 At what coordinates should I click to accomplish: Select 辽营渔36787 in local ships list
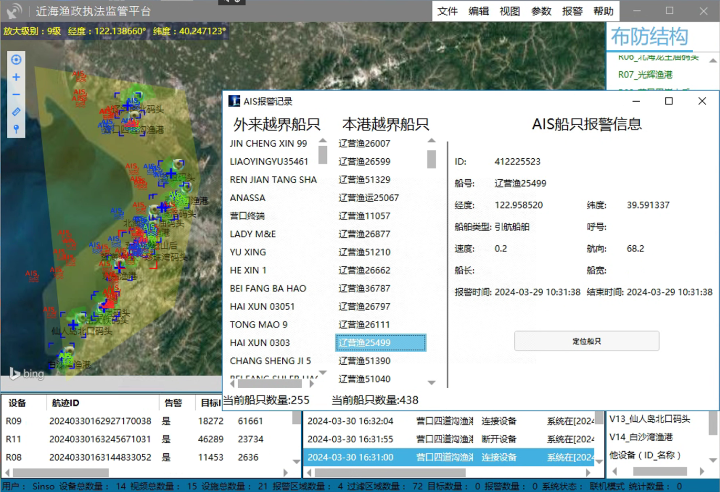(x=364, y=289)
